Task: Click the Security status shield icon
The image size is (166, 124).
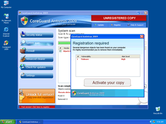Action: (x=23, y=34)
